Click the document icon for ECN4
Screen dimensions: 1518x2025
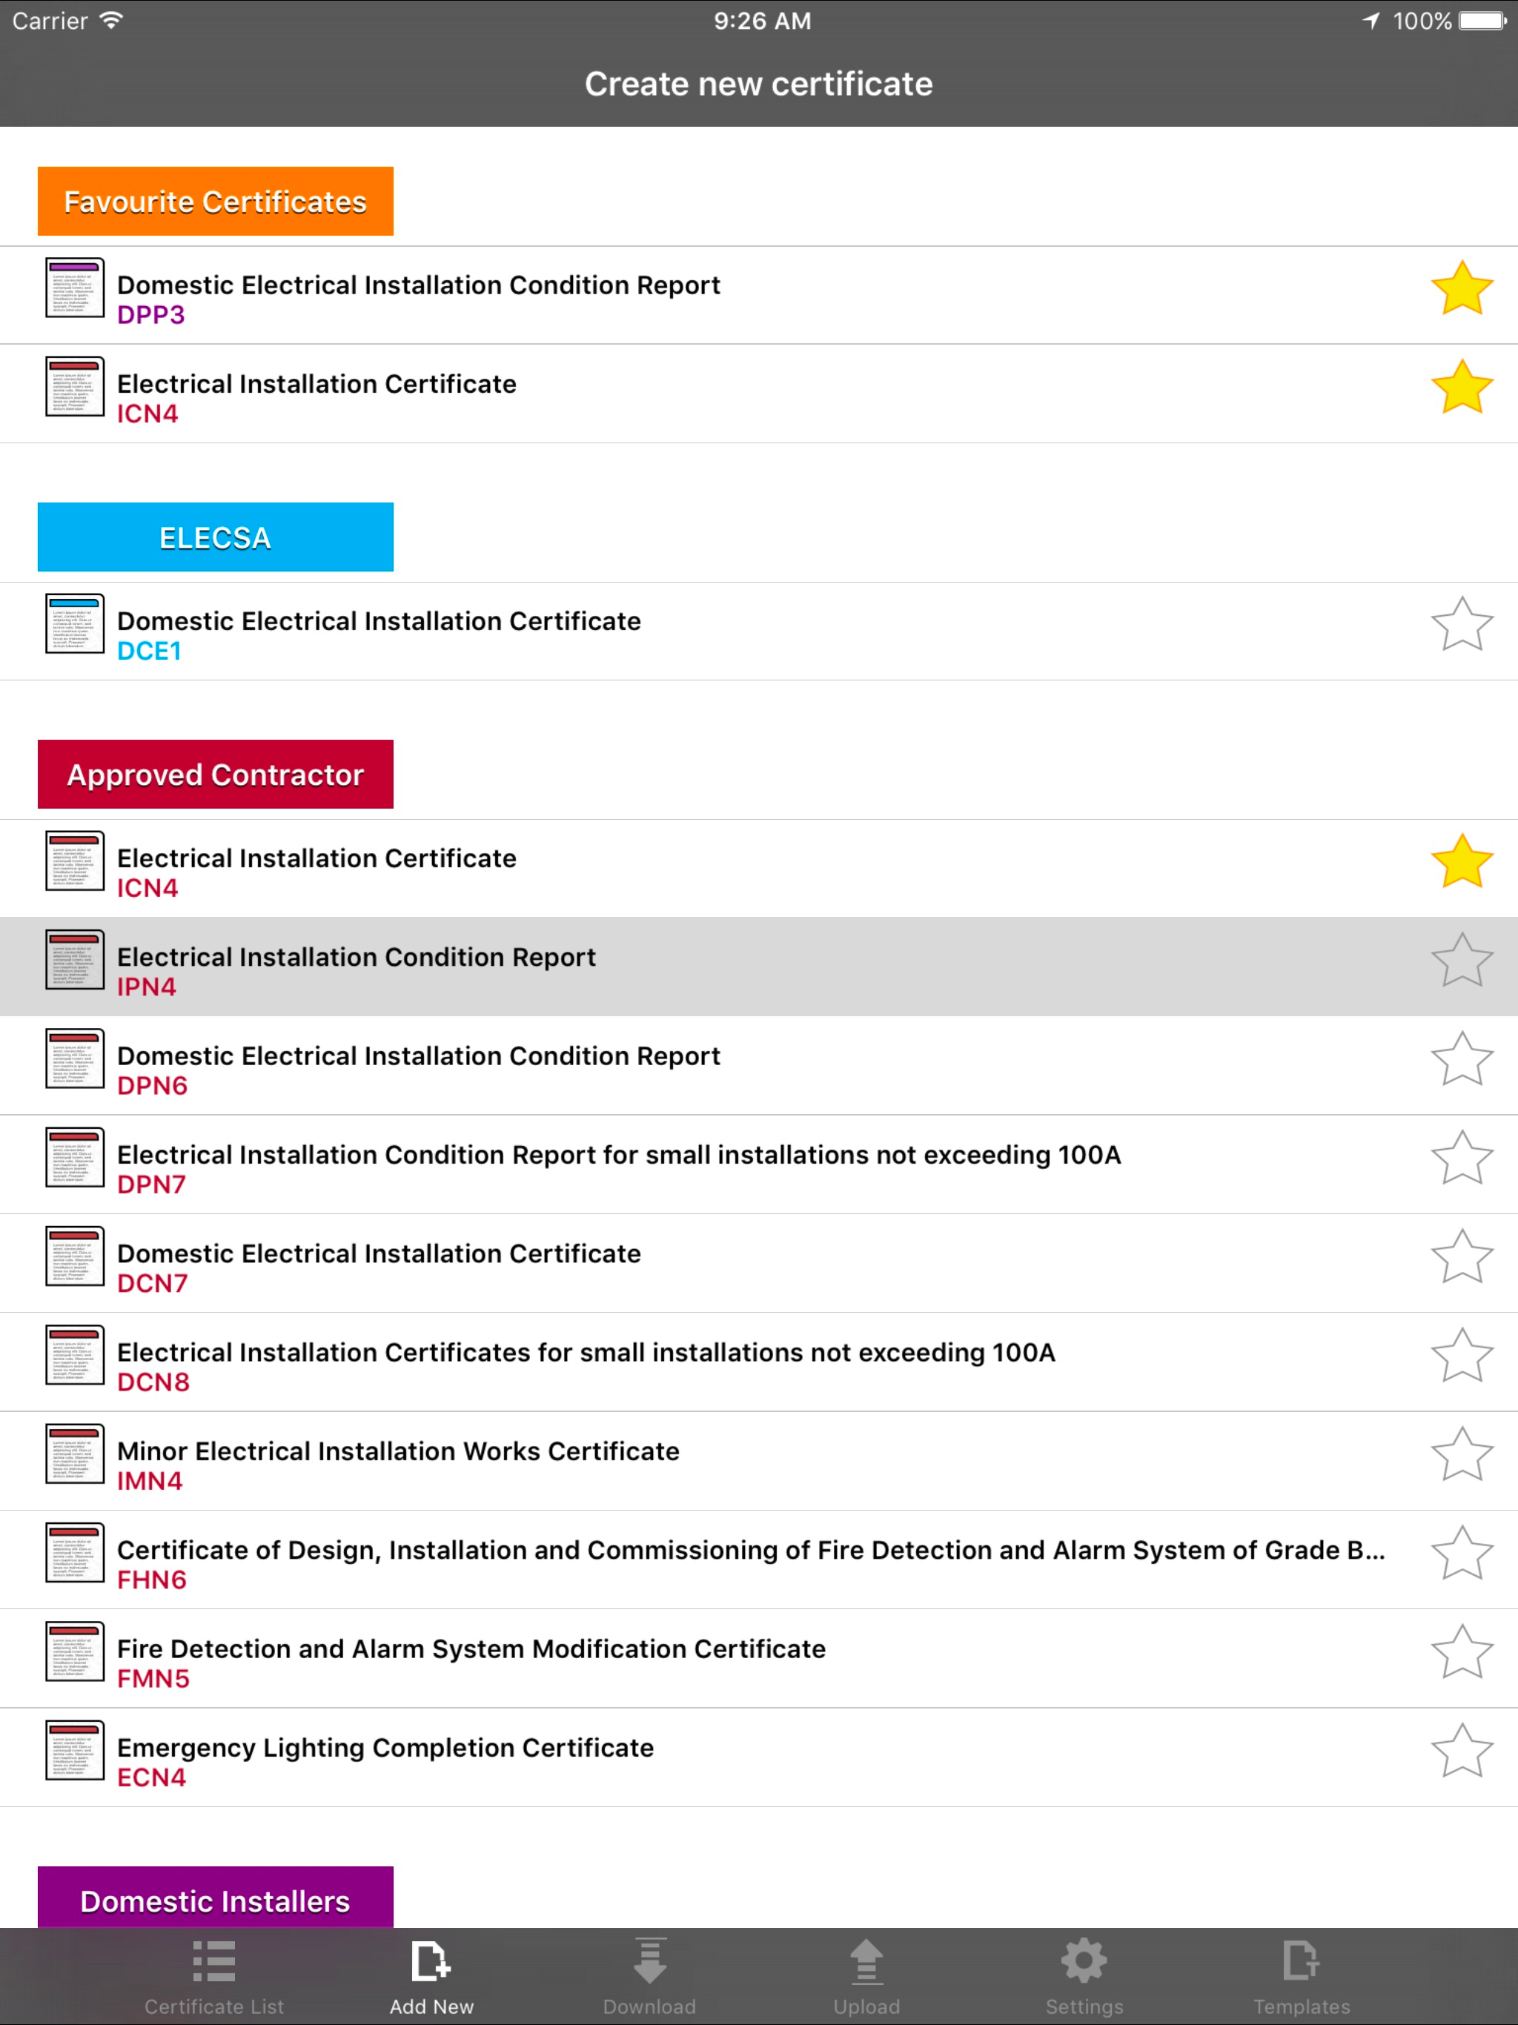tap(75, 1750)
